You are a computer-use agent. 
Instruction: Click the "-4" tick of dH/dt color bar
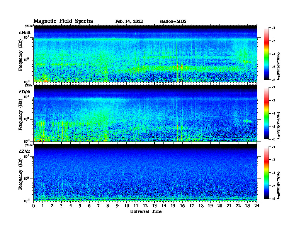tap(274, 54)
